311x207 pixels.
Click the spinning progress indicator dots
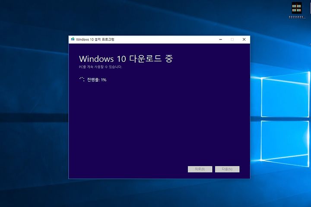[82, 80]
